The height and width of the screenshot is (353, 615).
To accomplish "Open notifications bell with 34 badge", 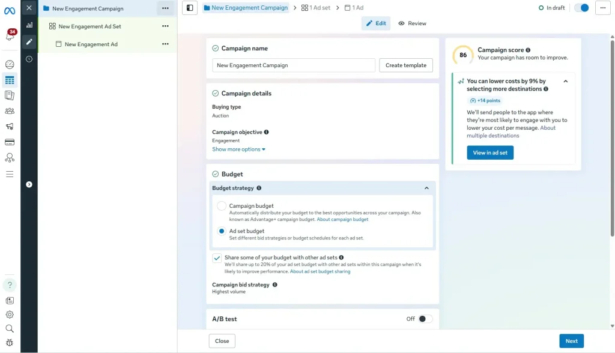I will pos(10,36).
